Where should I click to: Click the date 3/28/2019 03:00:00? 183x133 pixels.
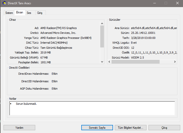pos(143,38)
